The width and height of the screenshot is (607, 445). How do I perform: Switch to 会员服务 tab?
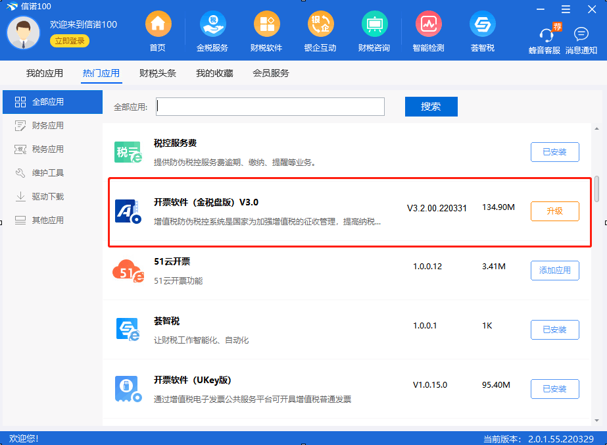point(271,73)
